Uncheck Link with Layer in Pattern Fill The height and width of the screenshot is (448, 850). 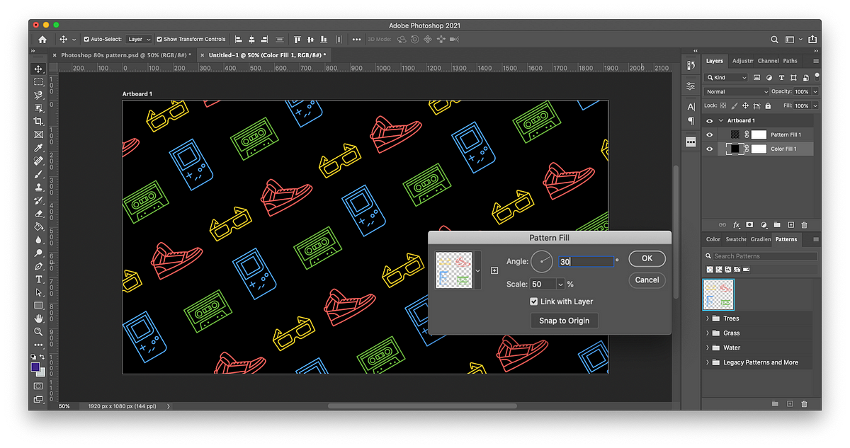(x=534, y=301)
